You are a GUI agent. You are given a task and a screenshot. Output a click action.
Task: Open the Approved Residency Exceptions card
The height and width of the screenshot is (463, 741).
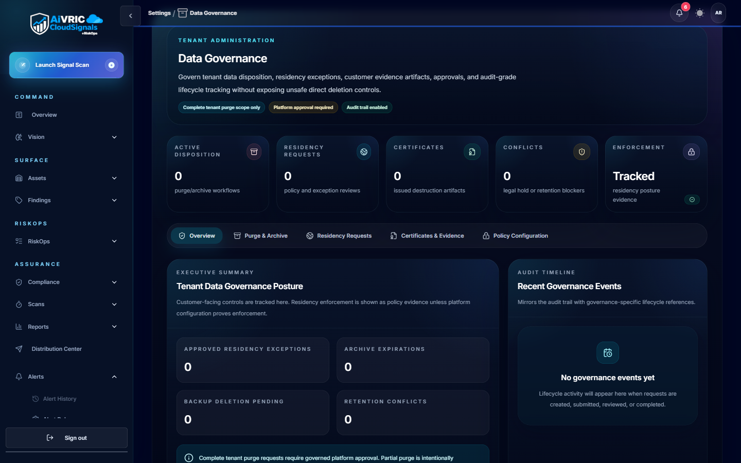(253, 360)
